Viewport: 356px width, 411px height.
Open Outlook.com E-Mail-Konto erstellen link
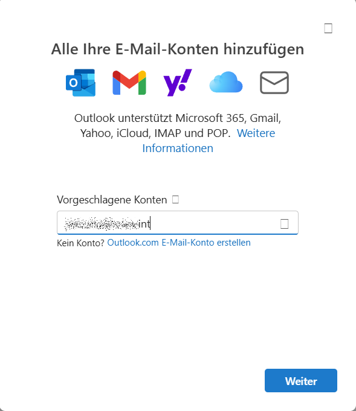[x=179, y=243]
